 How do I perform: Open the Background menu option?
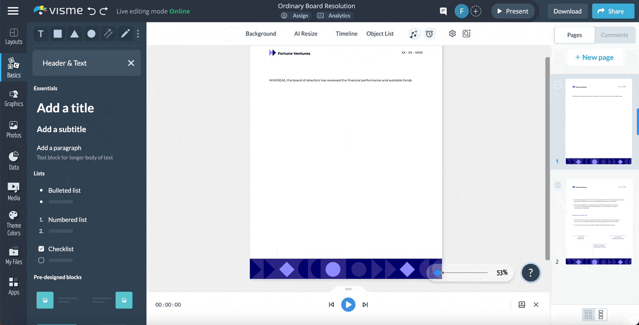260,34
